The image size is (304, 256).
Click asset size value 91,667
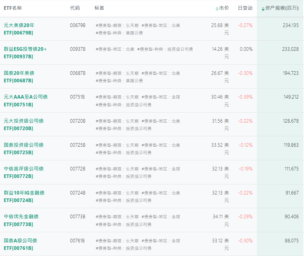tap(292, 193)
